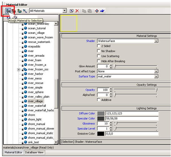Click Reset Material on Selection icon

14,11
